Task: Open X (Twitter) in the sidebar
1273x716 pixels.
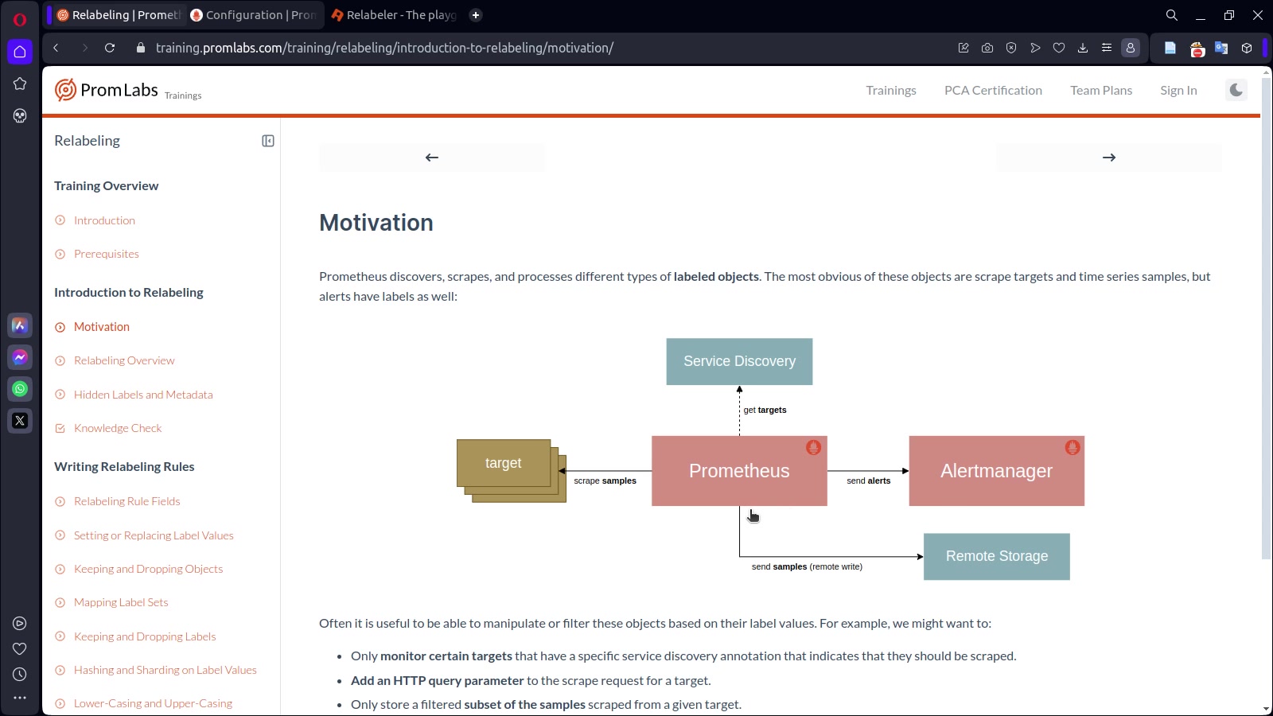Action: [20, 421]
